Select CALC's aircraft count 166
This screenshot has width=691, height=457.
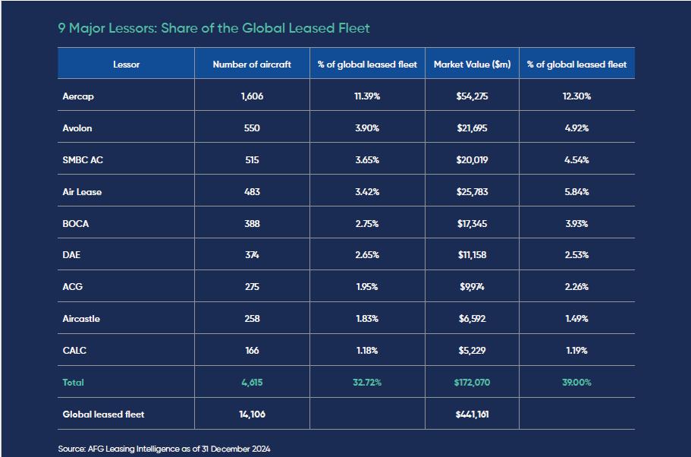[x=252, y=351]
